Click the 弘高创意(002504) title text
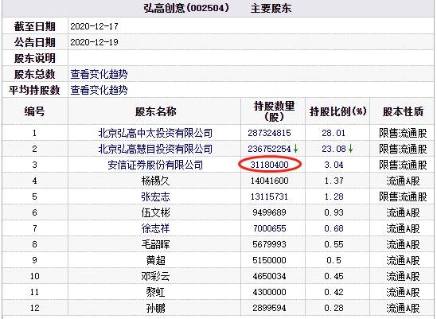The height and width of the screenshot is (319, 437). 186,8
